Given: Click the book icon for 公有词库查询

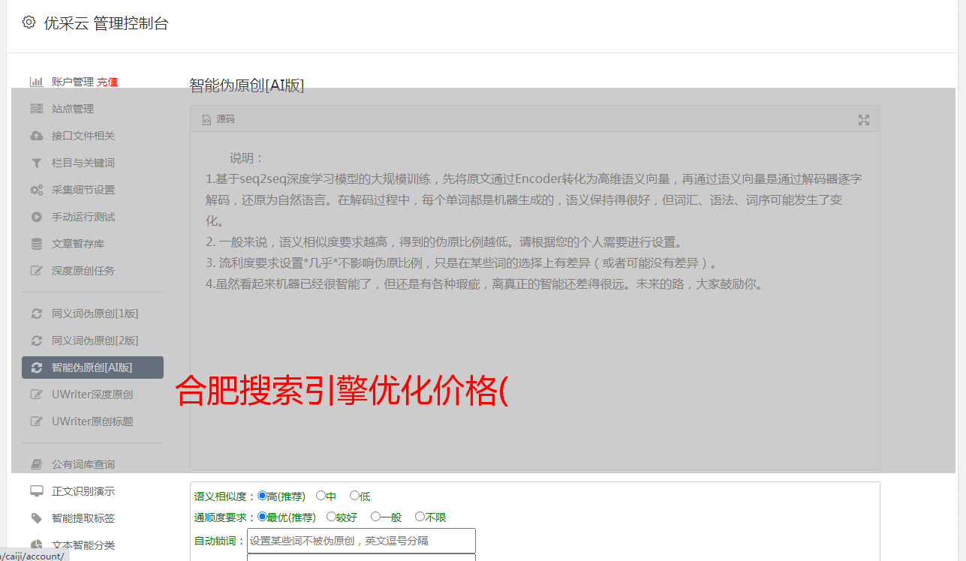Looking at the screenshot, I should pos(36,464).
